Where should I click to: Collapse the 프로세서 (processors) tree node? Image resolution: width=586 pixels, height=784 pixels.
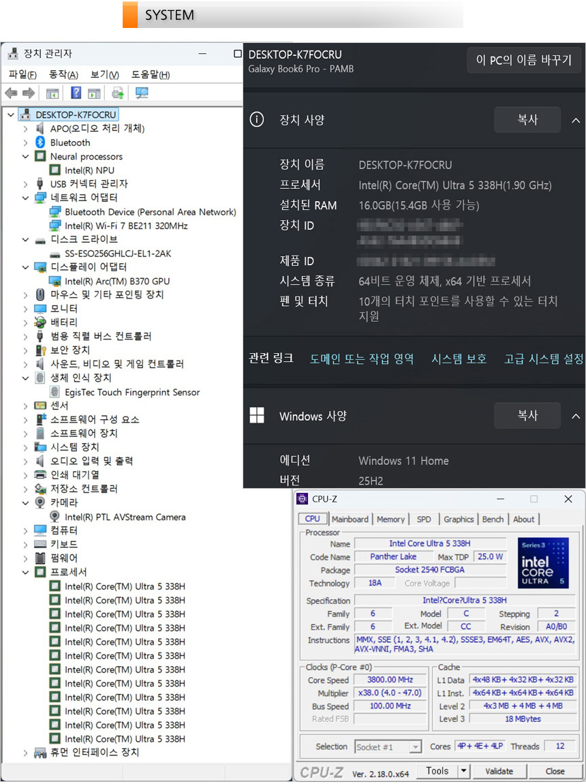click(25, 572)
